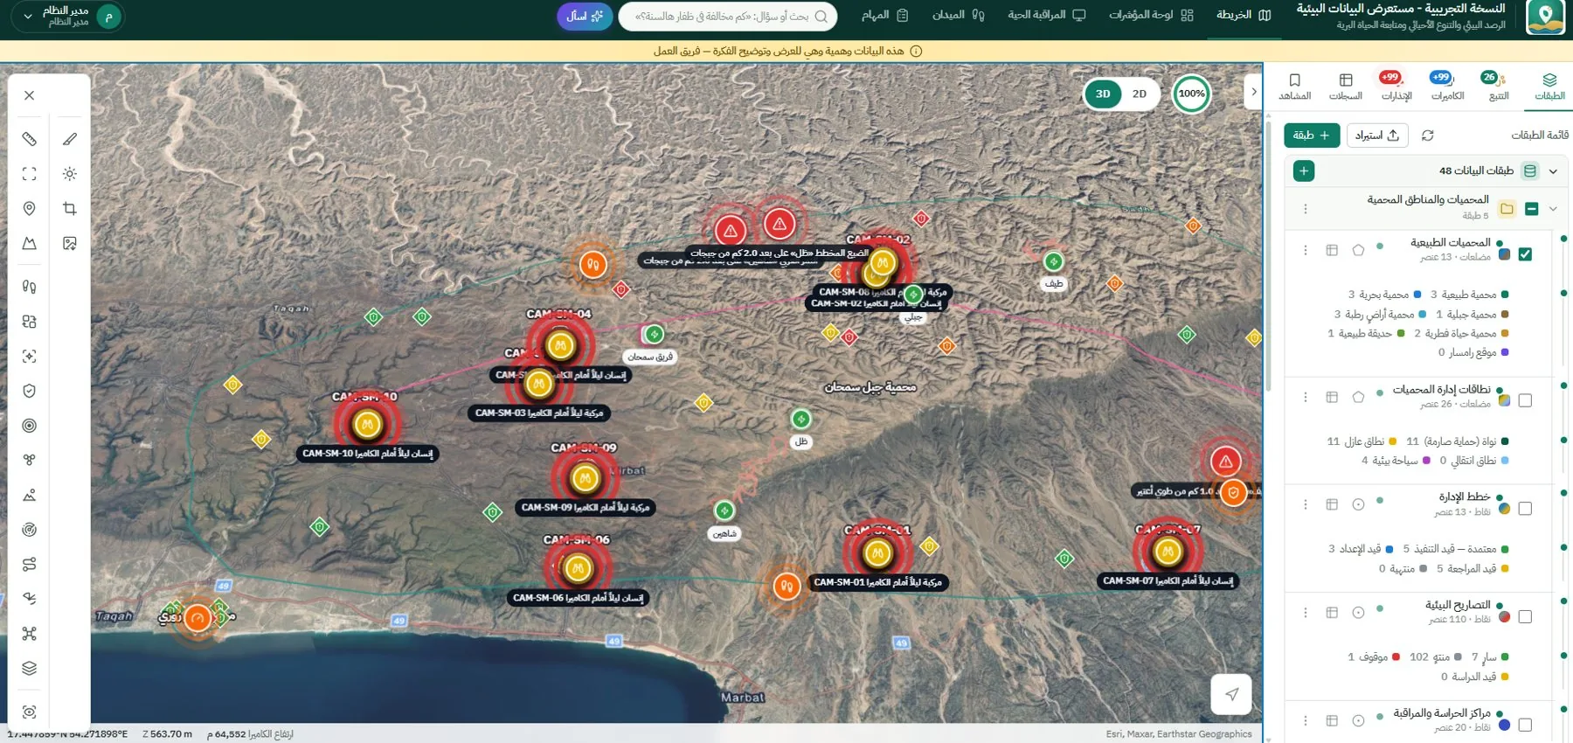Collapse the طبقات البيانات 48 section
The height and width of the screenshot is (743, 1573).
point(1553,171)
